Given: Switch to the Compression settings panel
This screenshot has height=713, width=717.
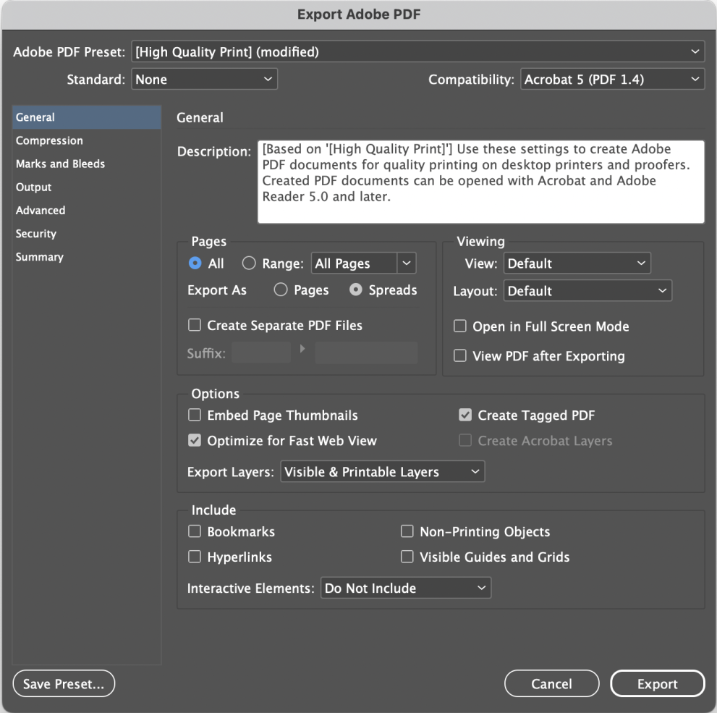Looking at the screenshot, I should (49, 140).
